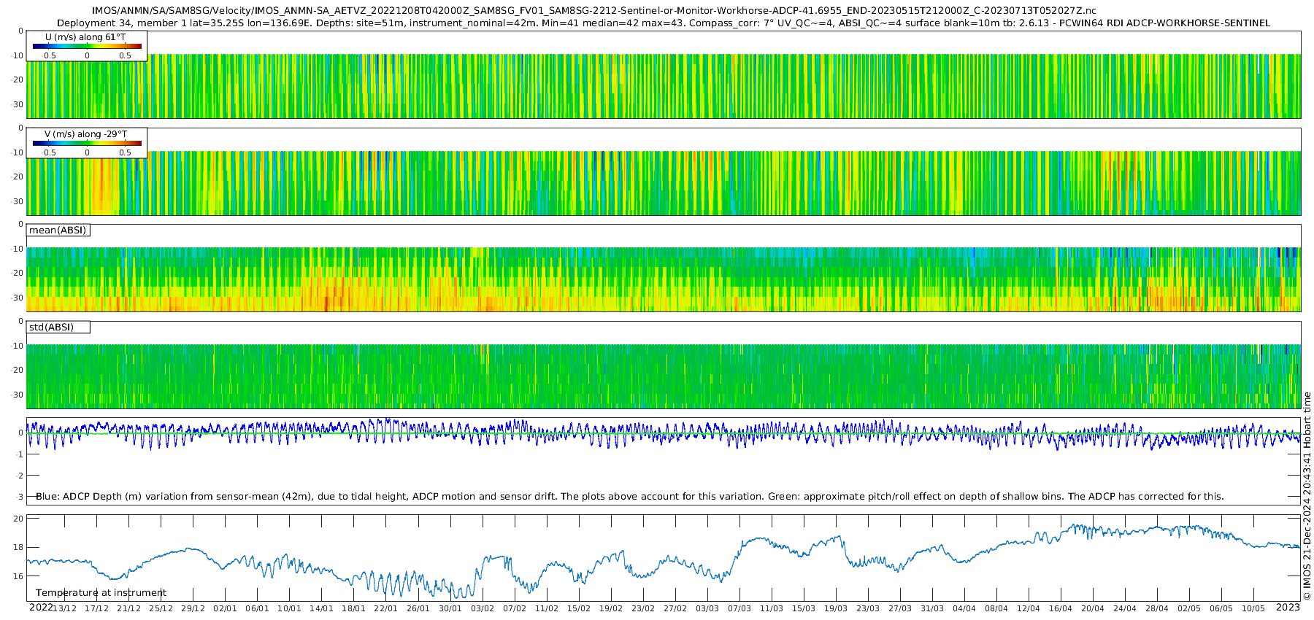Select the 07/03 date tick label

739,609
